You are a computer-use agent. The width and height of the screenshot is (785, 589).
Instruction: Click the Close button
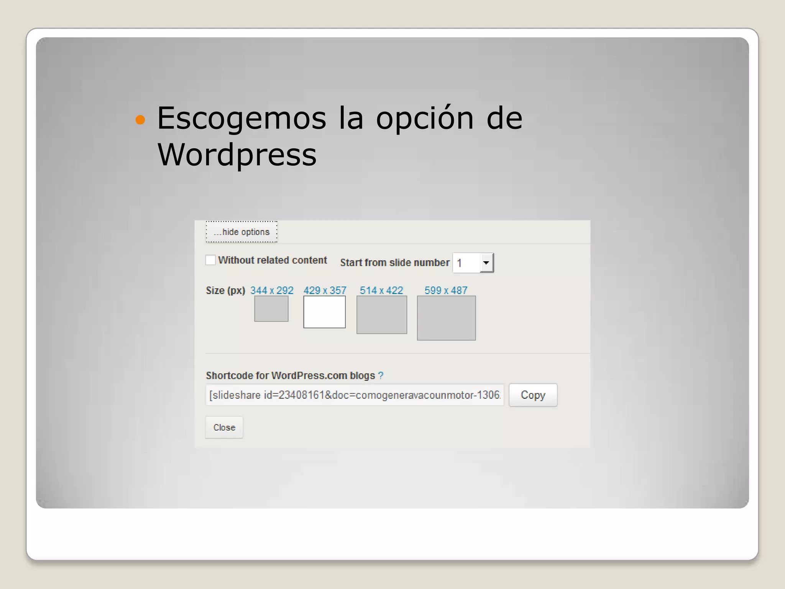coord(224,427)
